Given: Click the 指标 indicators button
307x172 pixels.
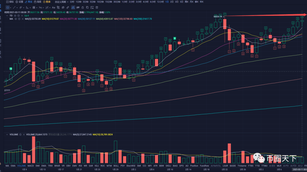Looking at the screenshot, I should pos(10,2).
